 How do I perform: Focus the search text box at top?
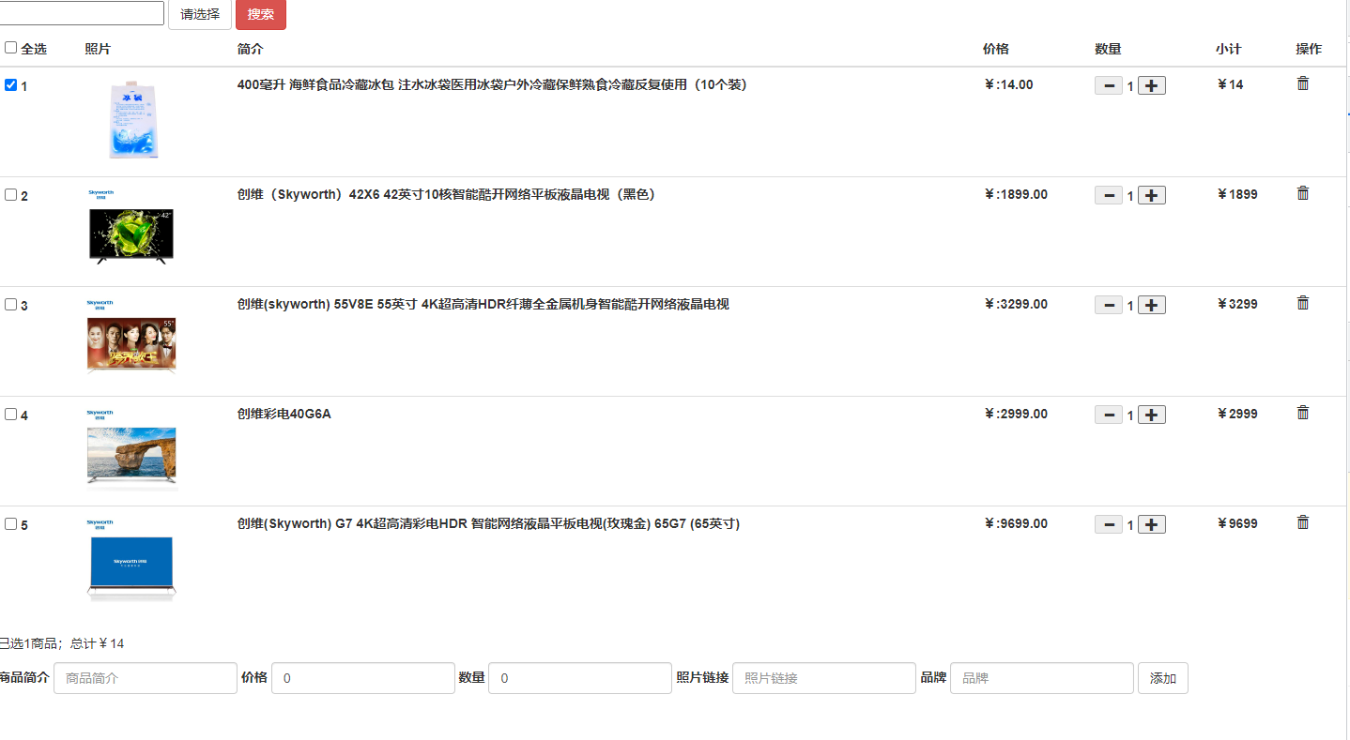point(82,13)
